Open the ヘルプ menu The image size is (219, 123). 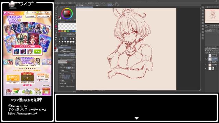point(116,3)
